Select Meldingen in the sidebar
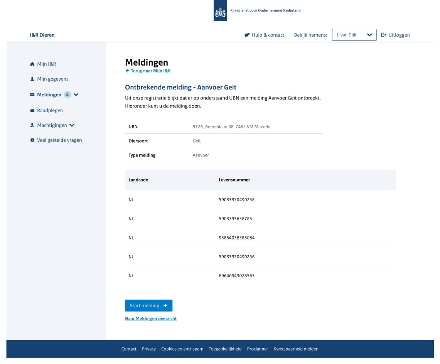The image size is (440, 364). (49, 94)
